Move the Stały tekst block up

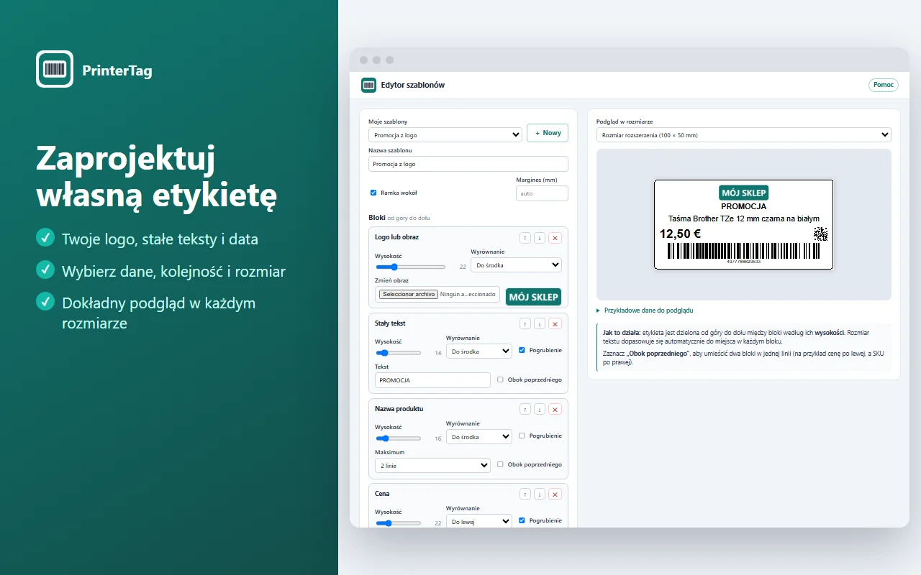(526, 324)
